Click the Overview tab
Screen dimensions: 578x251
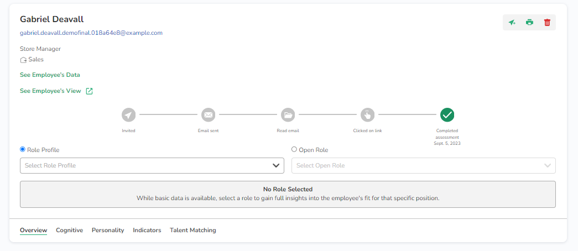33,230
